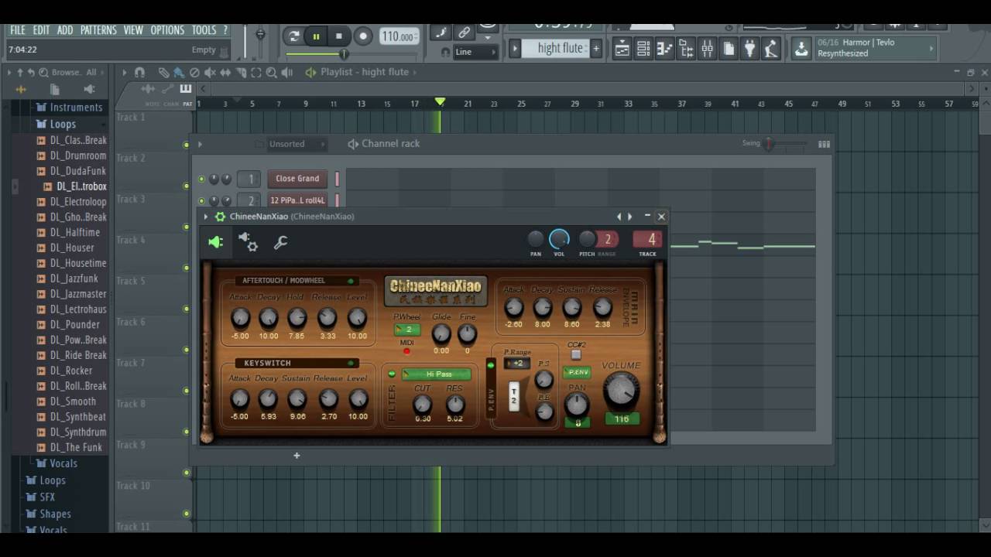Screen dimensions: 991x557
Task: Open the ChineeNanXiao plugin options gear
Action: coord(220,217)
